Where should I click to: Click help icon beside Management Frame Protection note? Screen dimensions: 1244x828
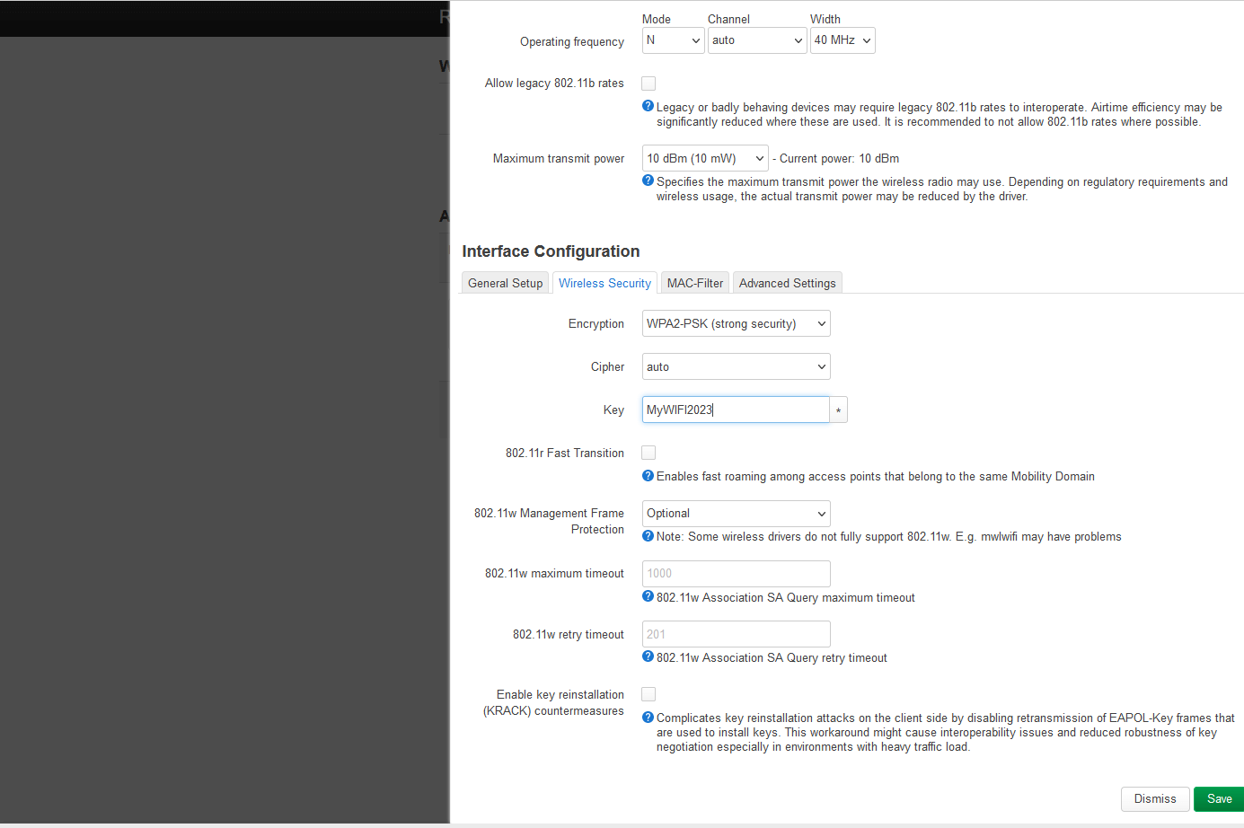648,536
